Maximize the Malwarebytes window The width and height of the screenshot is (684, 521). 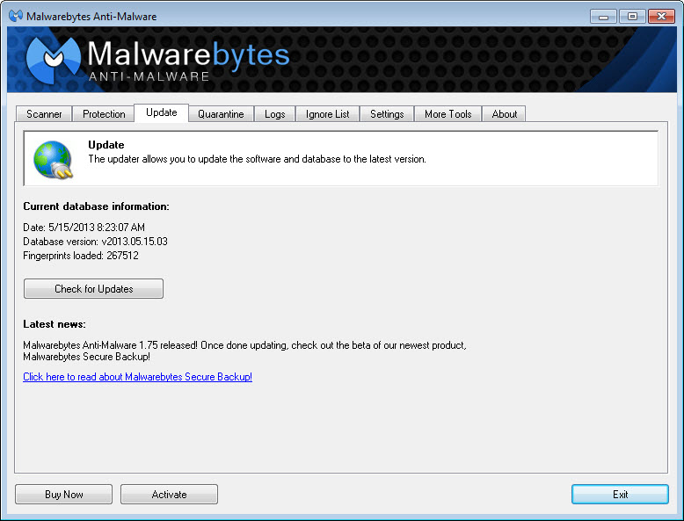(x=632, y=17)
